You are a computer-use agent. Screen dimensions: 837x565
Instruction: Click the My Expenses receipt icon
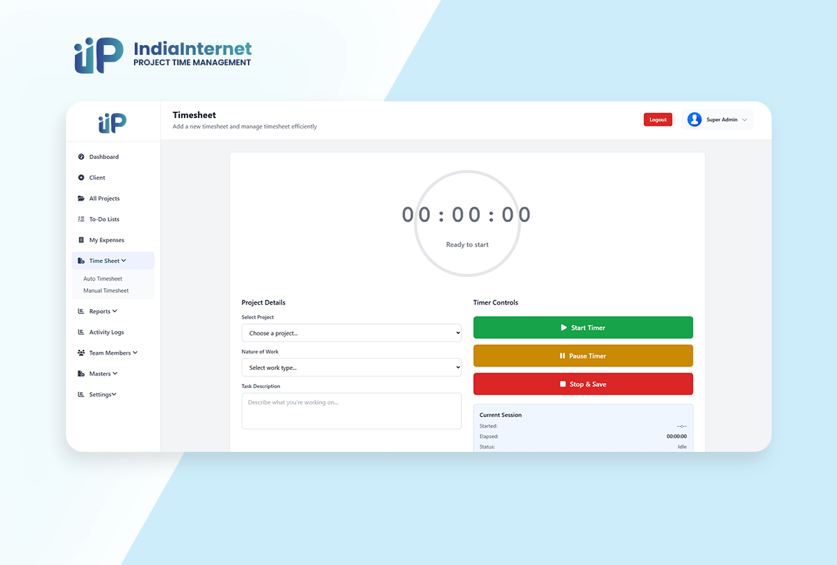pos(81,240)
